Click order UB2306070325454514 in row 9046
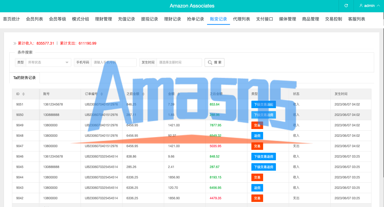This screenshot has width=384, height=207. 101,157
